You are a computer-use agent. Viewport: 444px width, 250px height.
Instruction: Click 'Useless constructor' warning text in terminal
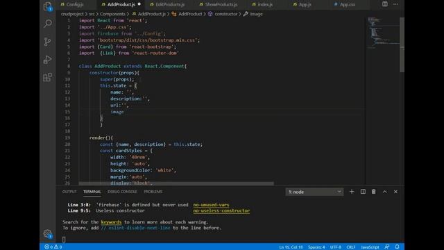tap(120, 210)
